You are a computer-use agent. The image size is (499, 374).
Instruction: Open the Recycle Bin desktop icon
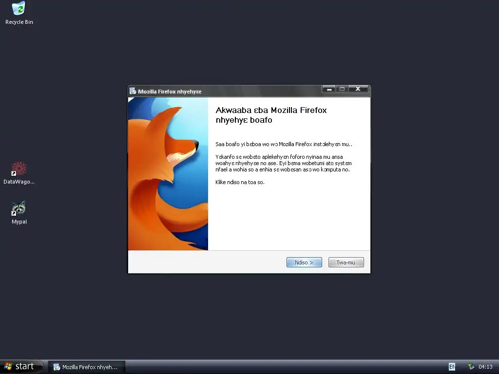[19, 13]
